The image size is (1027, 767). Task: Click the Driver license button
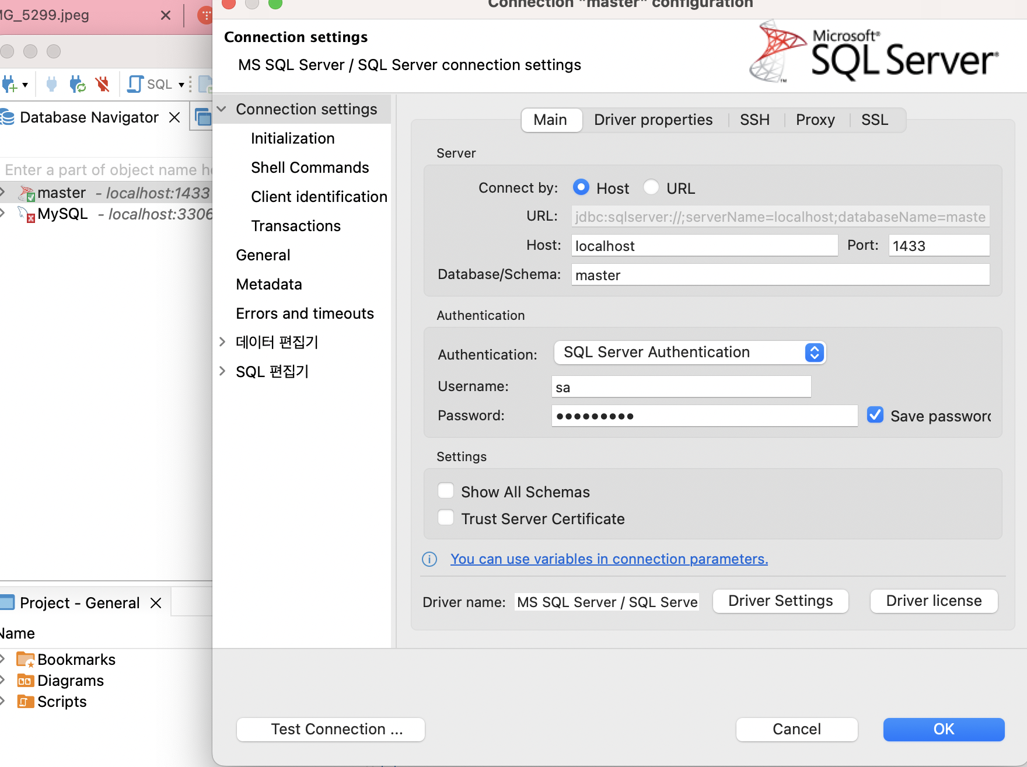coord(934,601)
